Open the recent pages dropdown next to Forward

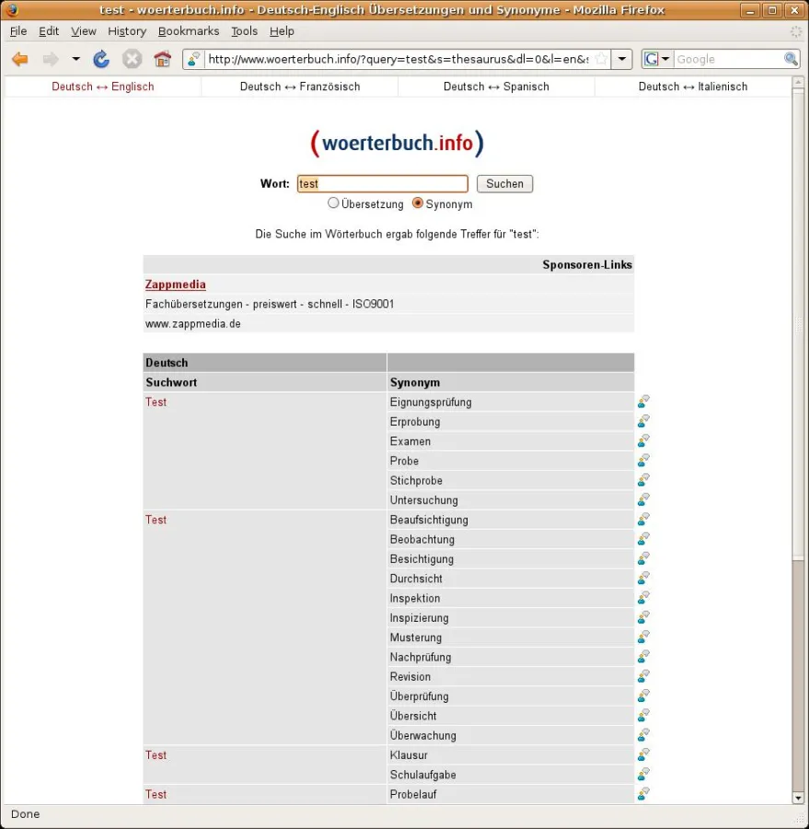77,58
